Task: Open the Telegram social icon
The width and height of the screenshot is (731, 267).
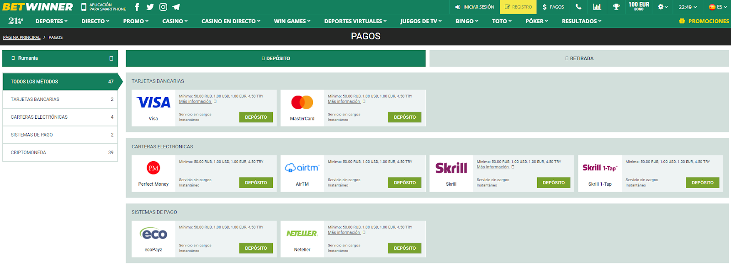Action: (x=176, y=7)
